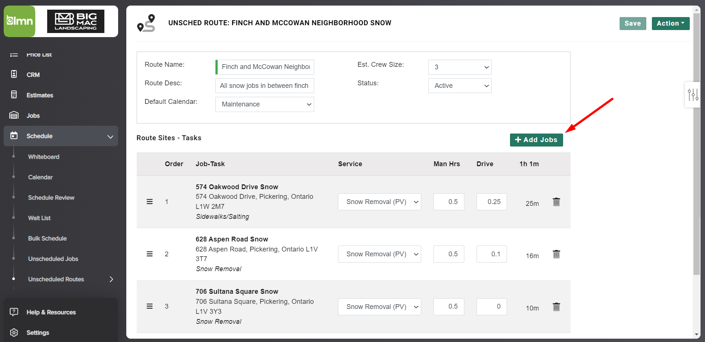Edit Man Hrs for 574 Oakwood Drive
Screen dimensions: 705x342
tap(449, 202)
